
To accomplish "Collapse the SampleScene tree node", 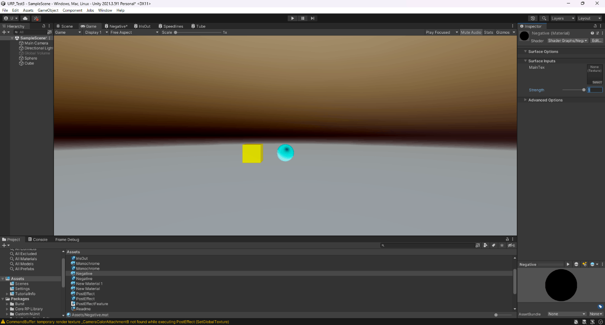I will pos(12,38).
